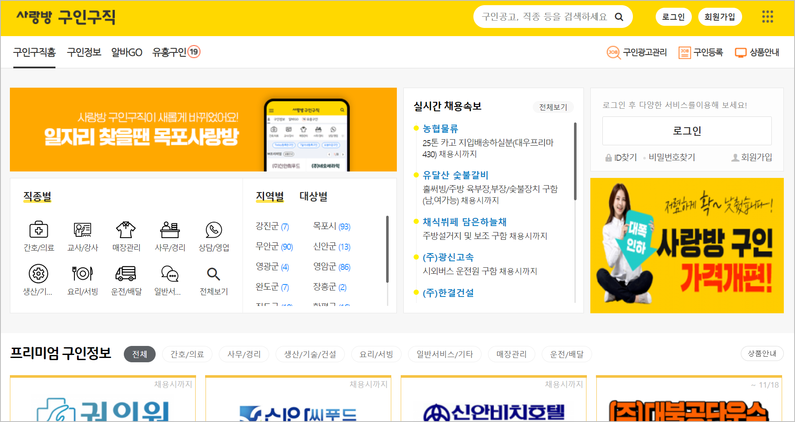Select region 완도군 (7)

[x=272, y=287]
